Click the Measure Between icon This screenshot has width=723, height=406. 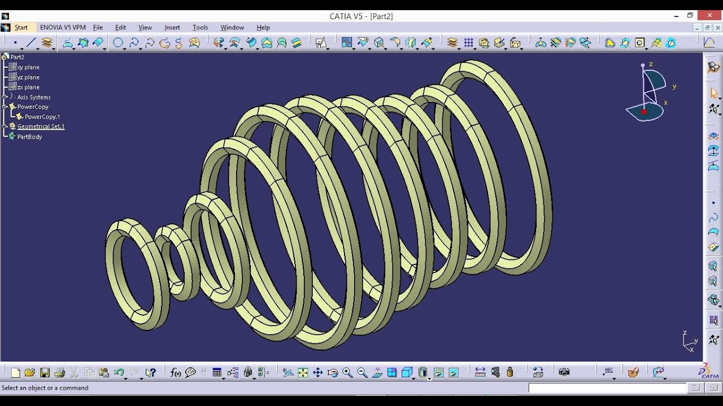480,373
